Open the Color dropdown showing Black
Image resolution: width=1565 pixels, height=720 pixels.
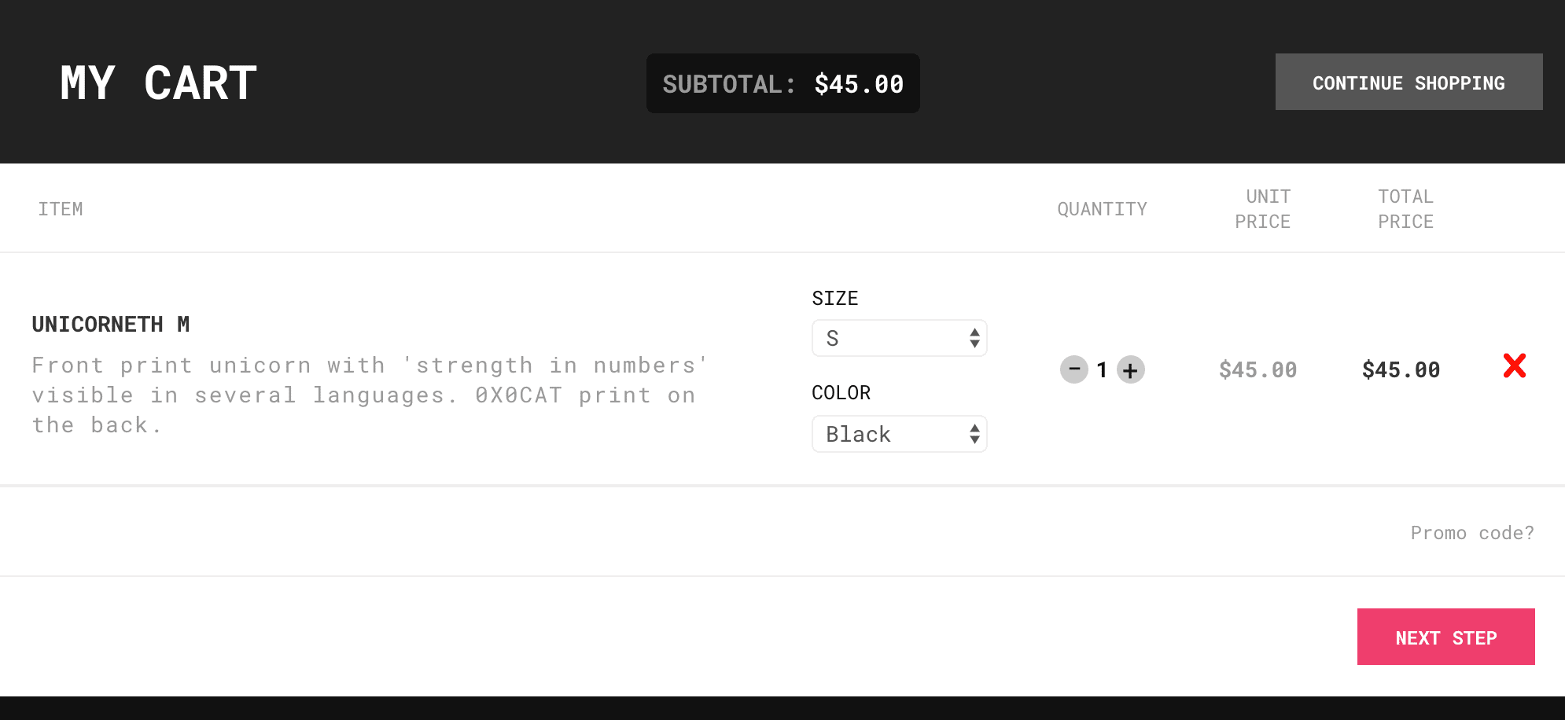[x=899, y=434]
